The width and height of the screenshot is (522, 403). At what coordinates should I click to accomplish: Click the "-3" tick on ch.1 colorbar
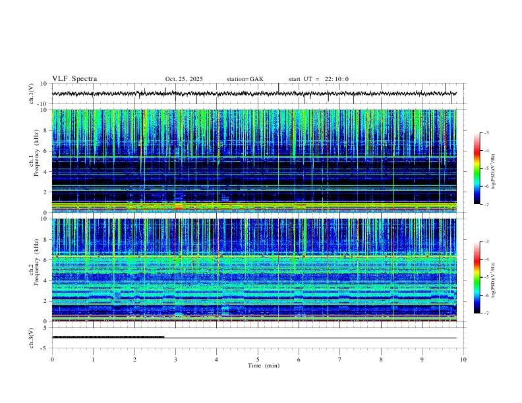coord(486,132)
